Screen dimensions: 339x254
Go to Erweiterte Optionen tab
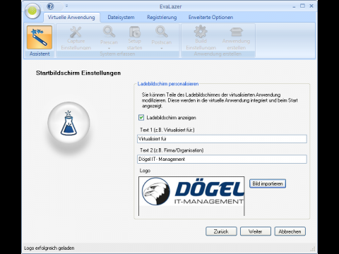click(x=210, y=18)
